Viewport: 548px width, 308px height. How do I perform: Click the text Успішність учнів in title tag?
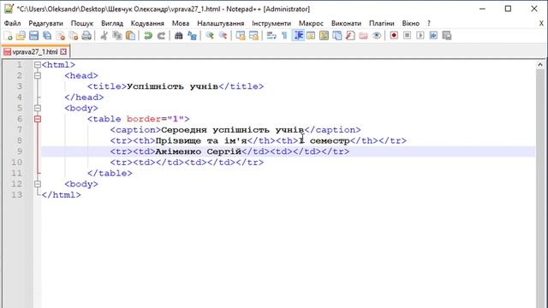click(172, 86)
